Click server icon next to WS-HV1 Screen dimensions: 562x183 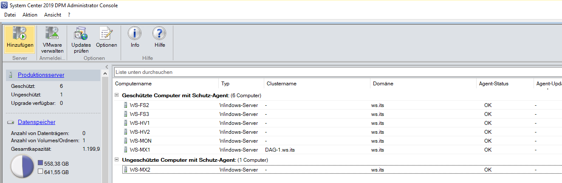click(x=126, y=123)
